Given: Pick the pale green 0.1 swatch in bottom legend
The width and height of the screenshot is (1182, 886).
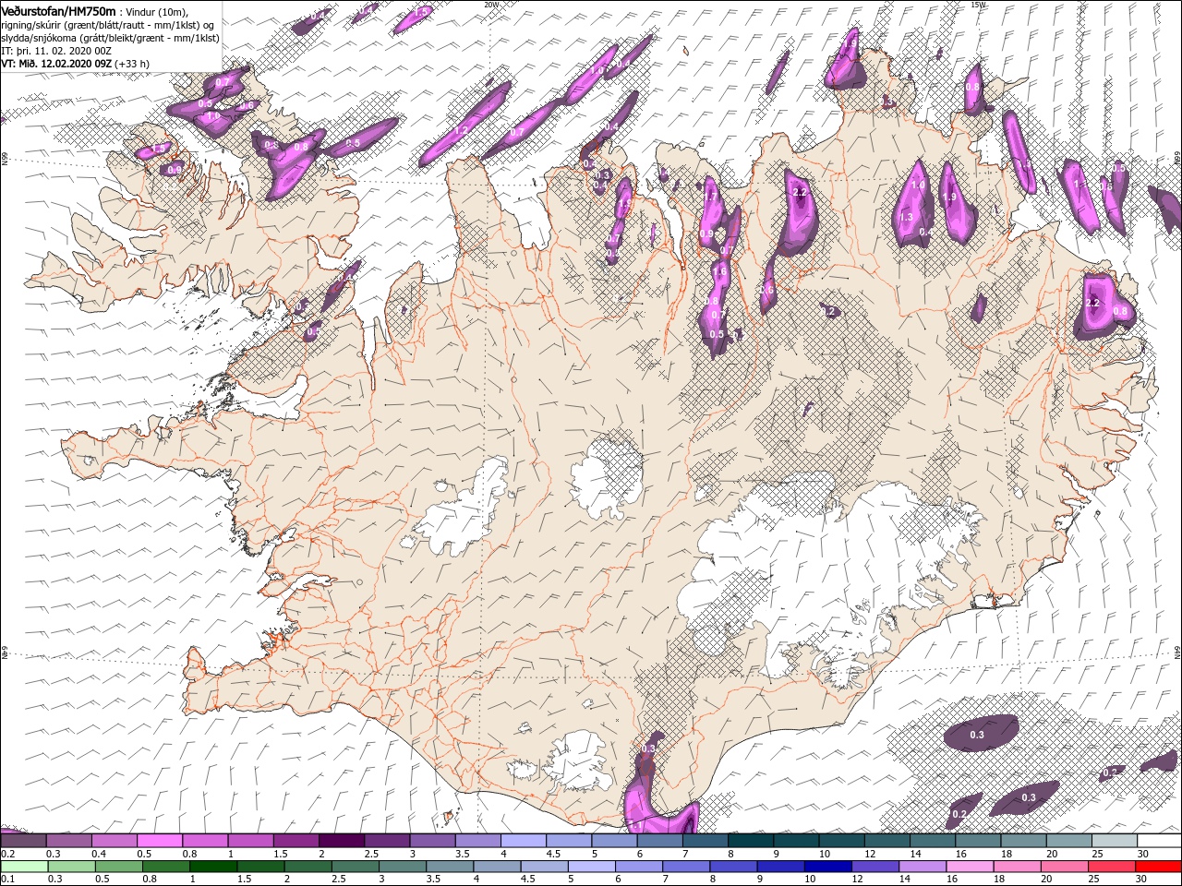Looking at the screenshot, I should [x=22, y=867].
